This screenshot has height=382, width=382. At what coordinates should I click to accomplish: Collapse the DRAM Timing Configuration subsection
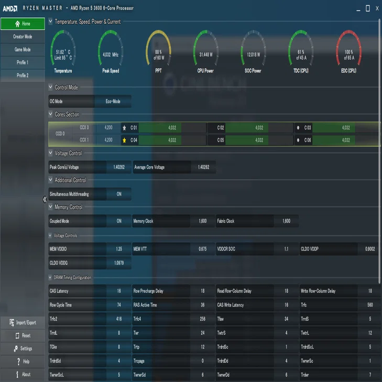50,277
